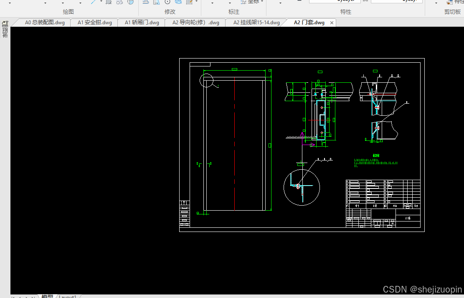This screenshot has height=298, width=464.
Task: Expand the 修改 ribbon panel title
Action: pyautogui.click(x=170, y=12)
